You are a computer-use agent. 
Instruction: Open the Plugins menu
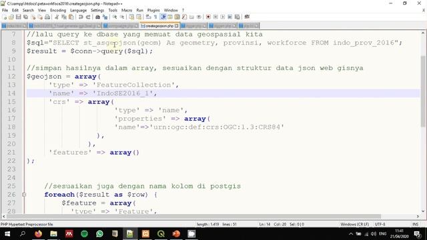tap(153, 11)
